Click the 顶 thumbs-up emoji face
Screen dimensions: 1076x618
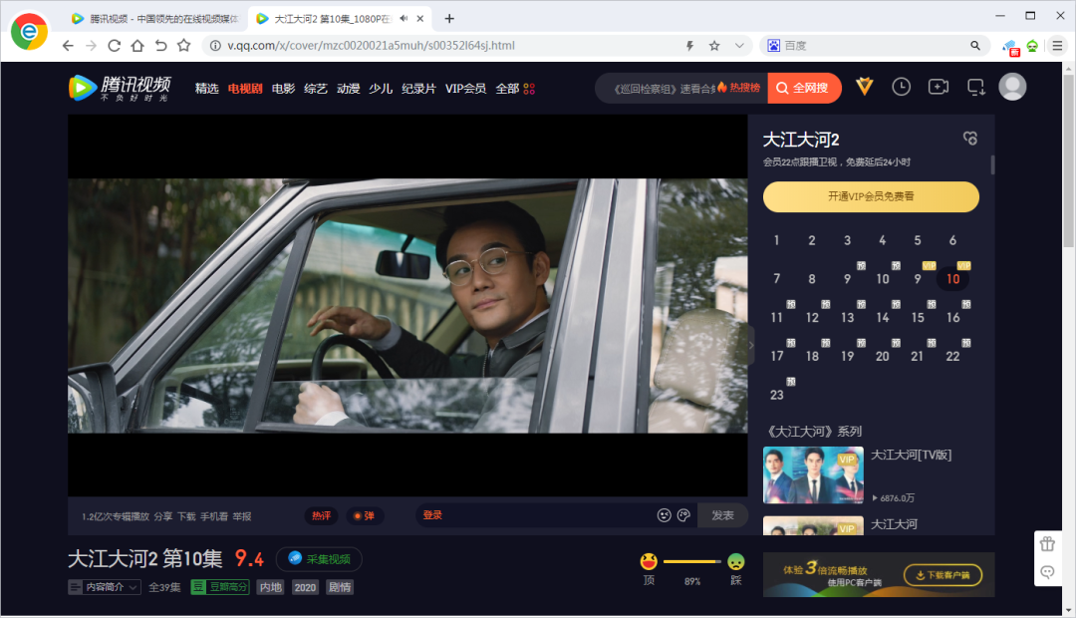click(649, 562)
